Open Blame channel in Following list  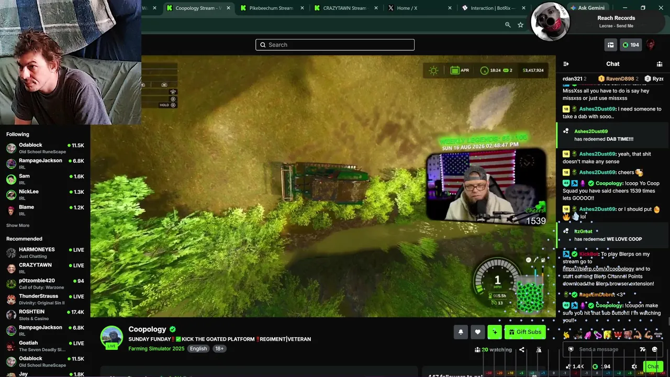click(45, 210)
